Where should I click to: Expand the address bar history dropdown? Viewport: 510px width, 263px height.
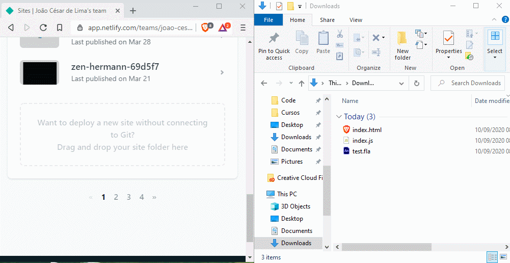(x=401, y=83)
